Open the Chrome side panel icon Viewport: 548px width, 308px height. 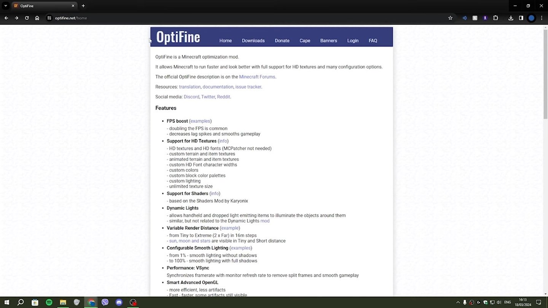[x=521, y=18]
